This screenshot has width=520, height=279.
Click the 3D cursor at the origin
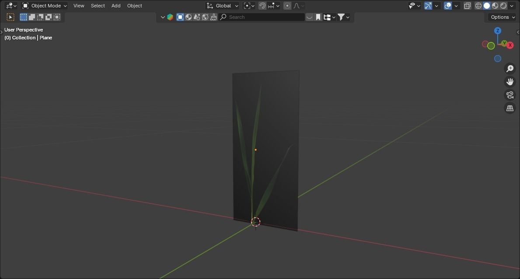[x=256, y=222]
